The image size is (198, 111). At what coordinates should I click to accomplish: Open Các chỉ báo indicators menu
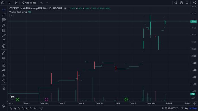coord(29,3)
